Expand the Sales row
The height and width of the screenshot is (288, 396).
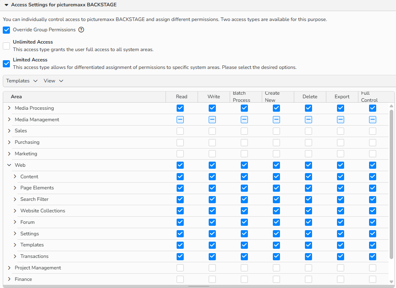[x=10, y=131]
